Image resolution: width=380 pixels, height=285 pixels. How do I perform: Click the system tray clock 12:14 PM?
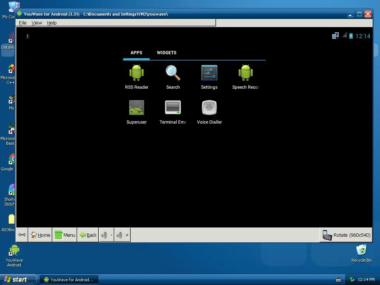(366, 279)
